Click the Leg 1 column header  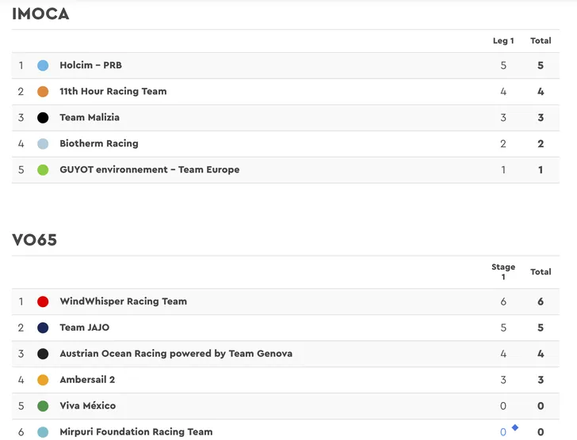(503, 41)
